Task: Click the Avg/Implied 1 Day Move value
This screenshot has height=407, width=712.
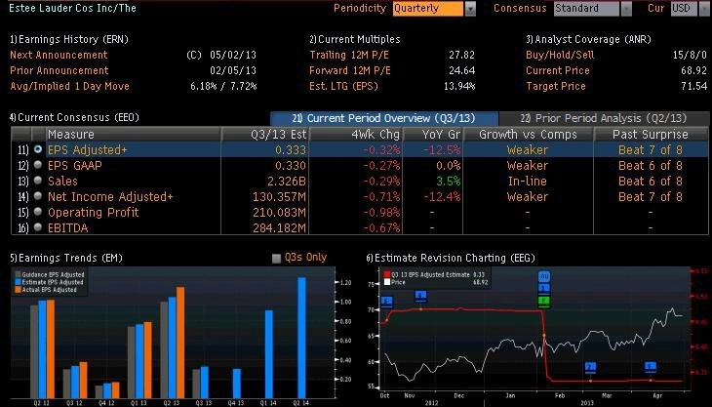Action: click(x=223, y=86)
